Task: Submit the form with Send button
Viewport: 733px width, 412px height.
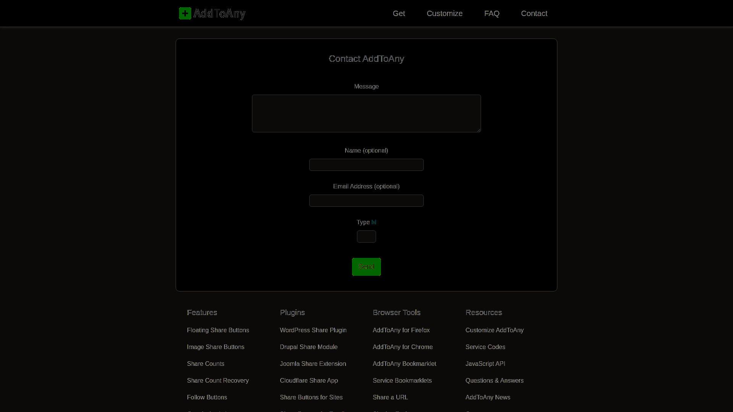Action: click(366, 267)
